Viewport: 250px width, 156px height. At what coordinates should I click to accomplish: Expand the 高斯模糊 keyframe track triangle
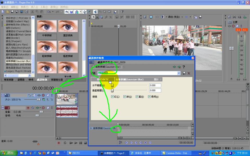(x=91, y=128)
